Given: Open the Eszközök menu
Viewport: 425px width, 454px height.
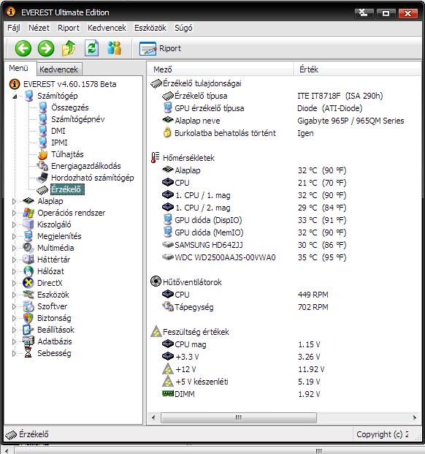Looking at the screenshot, I should point(150,28).
